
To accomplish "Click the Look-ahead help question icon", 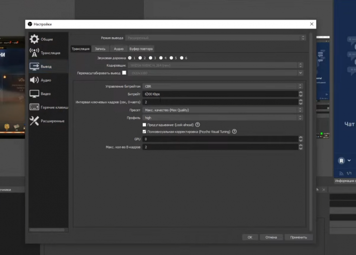I will pos(198,125).
